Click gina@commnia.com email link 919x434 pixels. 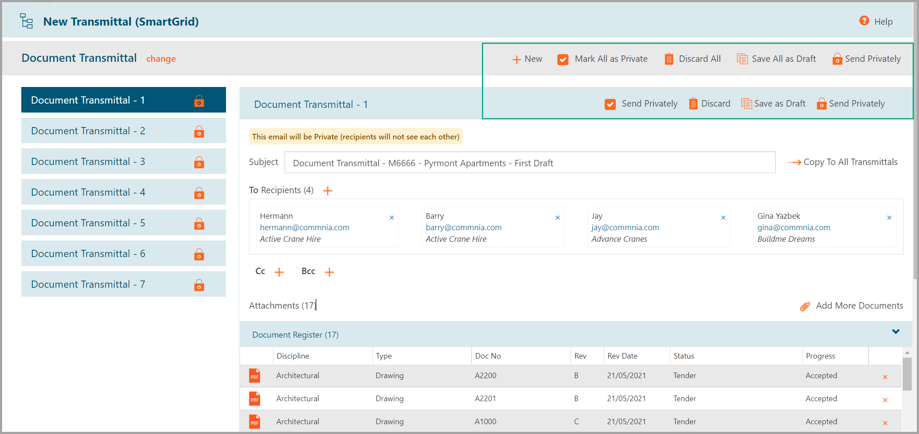[794, 228]
